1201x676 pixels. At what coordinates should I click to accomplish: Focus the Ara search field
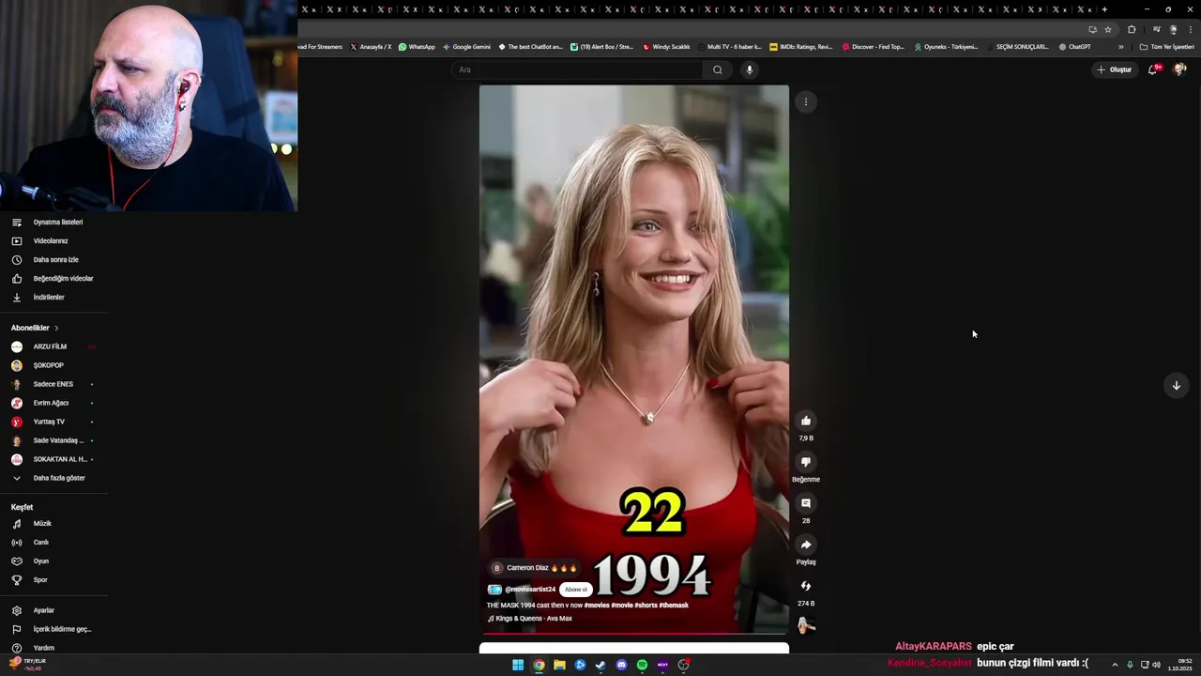point(577,69)
